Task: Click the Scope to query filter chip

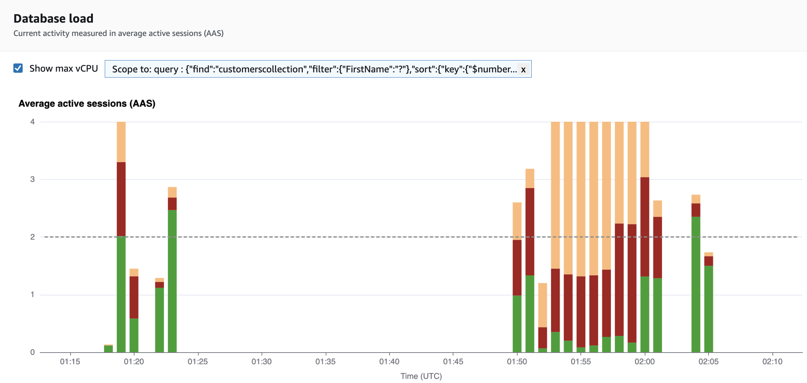Action: pyautogui.click(x=316, y=69)
